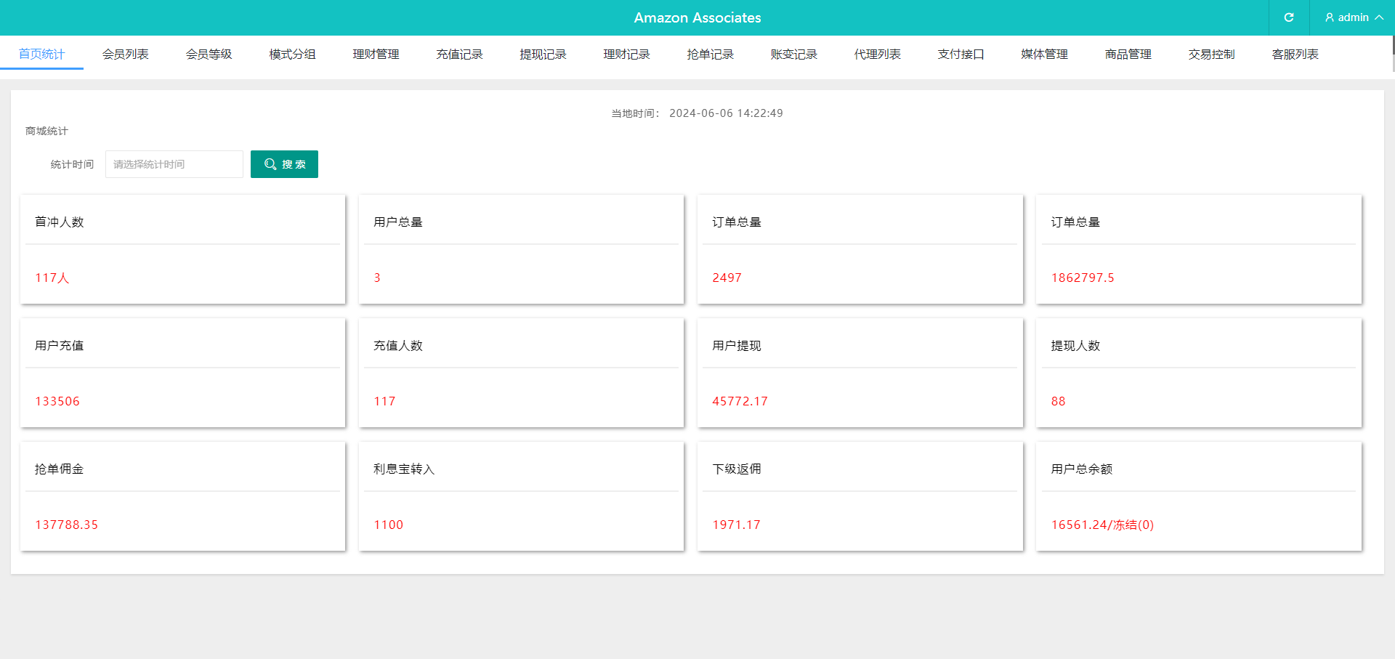The width and height of the screenshot is (1395, 659).
Task: Open the 提现记录 tab
Action: click(x=543, y=54)
